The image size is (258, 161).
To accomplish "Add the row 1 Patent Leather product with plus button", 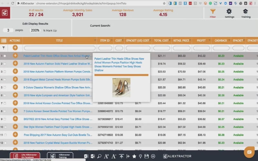I will pyautogui.click(x=15, y=55).
